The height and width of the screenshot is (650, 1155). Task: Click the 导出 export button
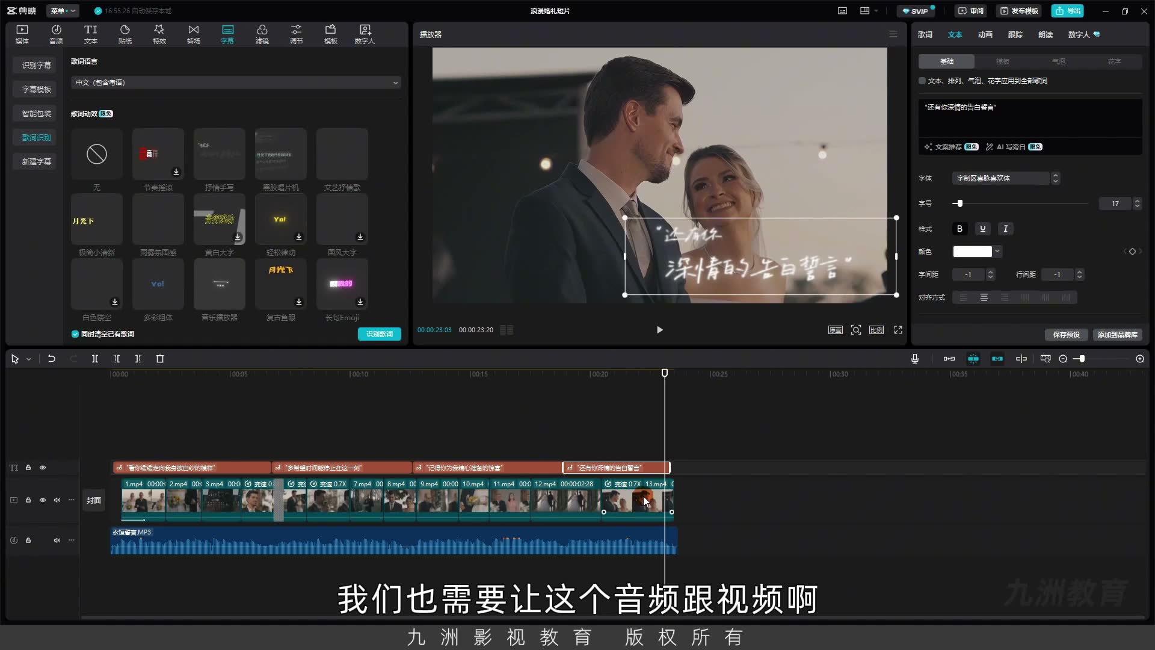click(x=1068, y=11)
